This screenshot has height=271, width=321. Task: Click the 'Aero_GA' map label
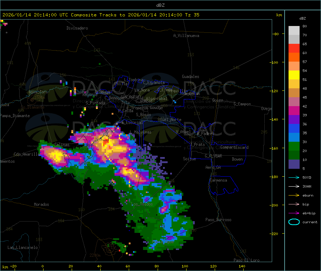point(213,167)
